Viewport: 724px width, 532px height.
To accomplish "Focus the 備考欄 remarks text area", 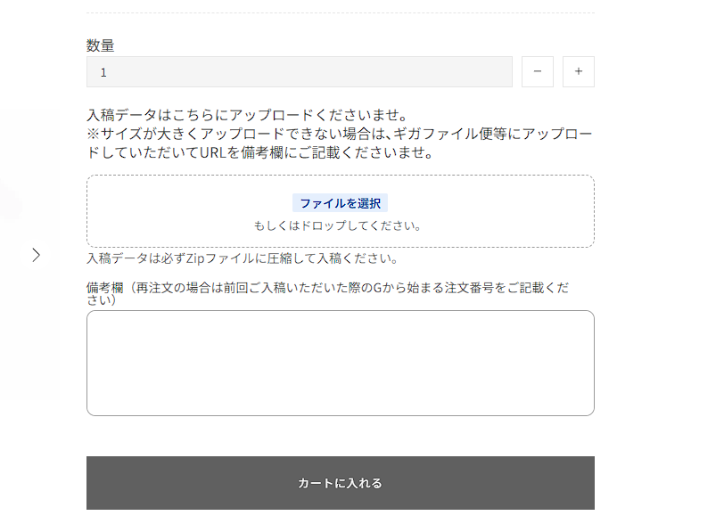I will [x=340, y=363].
